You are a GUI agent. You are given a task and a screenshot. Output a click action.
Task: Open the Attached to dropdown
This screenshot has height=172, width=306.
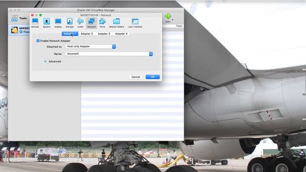91,46
